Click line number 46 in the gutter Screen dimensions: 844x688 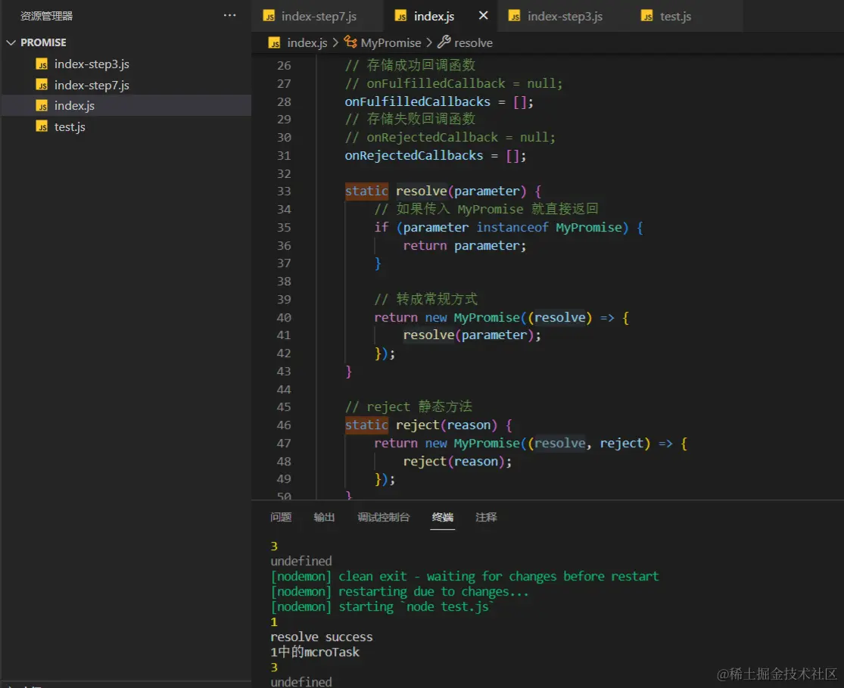284,425
